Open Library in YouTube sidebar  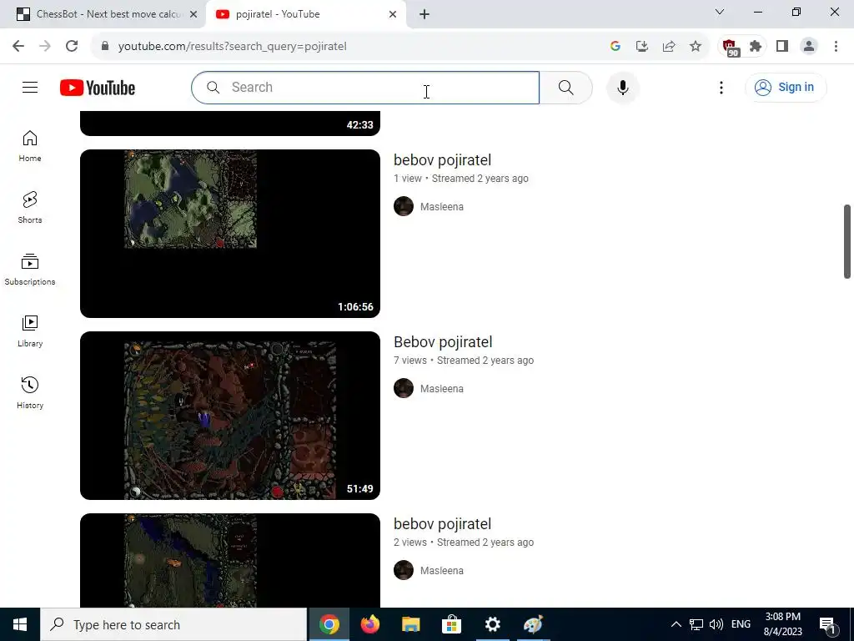point(30,331)
